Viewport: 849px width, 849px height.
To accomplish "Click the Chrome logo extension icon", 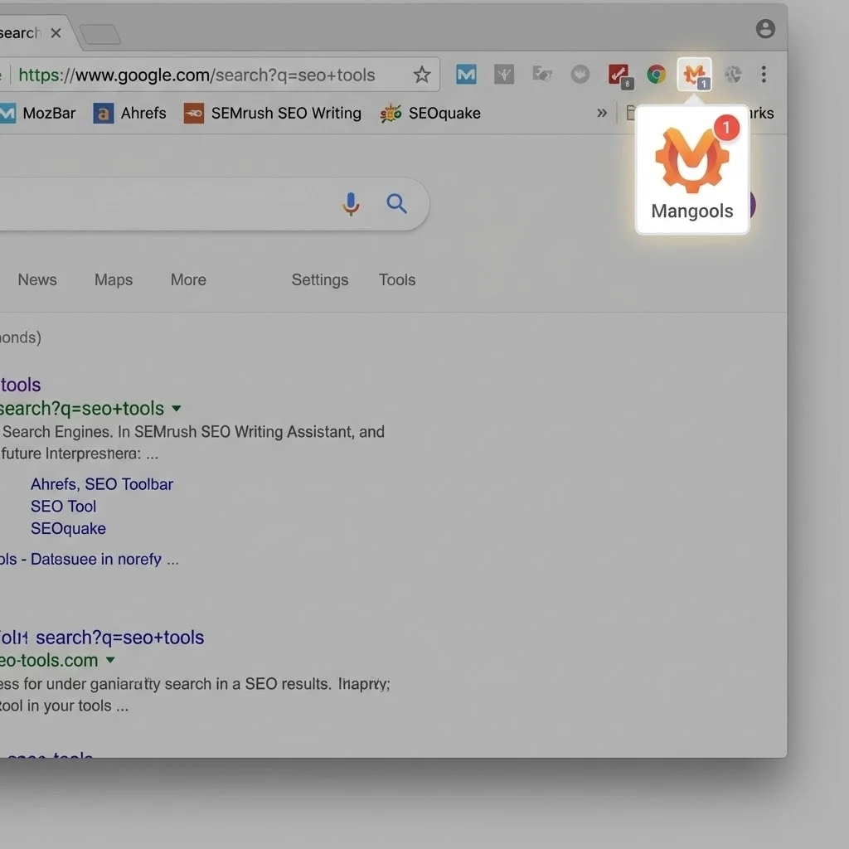I will 656,75.
